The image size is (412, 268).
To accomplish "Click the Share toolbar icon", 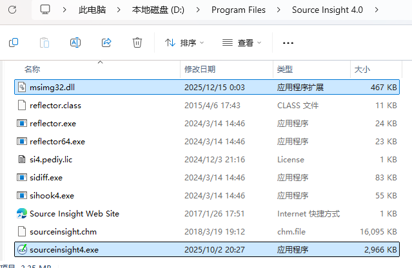I will tap(106, 43).
